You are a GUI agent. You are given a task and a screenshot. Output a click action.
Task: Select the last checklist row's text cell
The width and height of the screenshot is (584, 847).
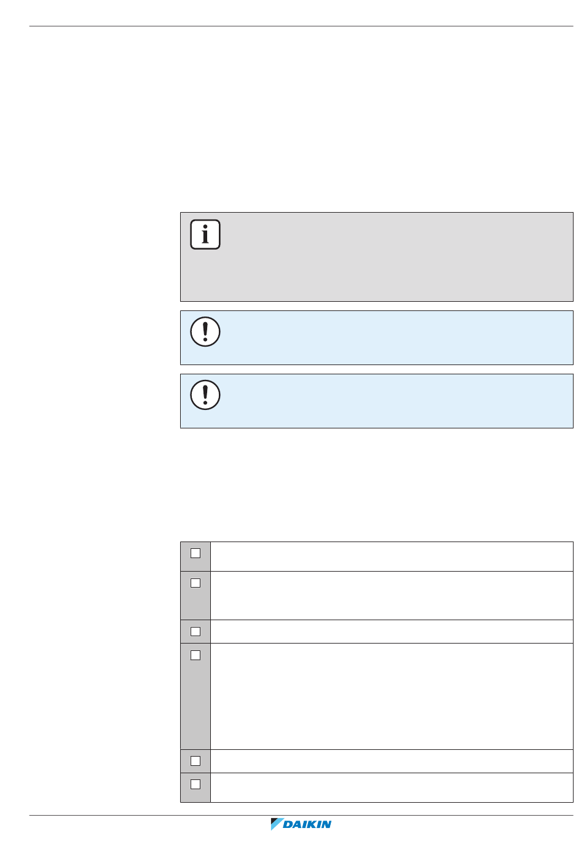pos(392,787)
